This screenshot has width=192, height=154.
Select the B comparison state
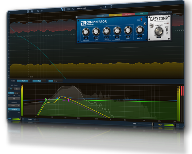[x=65, y=9]
